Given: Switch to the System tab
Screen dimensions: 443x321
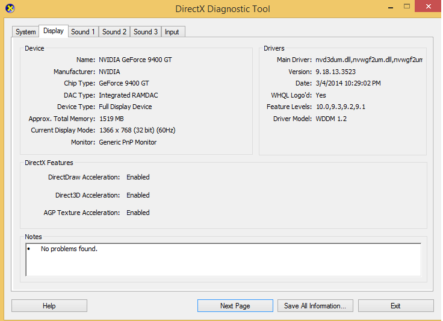Looking at the screenshot, I should 26,32.
